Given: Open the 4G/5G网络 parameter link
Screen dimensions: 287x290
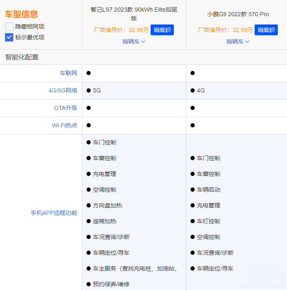Looking at the screenshot, I should 62,90.
